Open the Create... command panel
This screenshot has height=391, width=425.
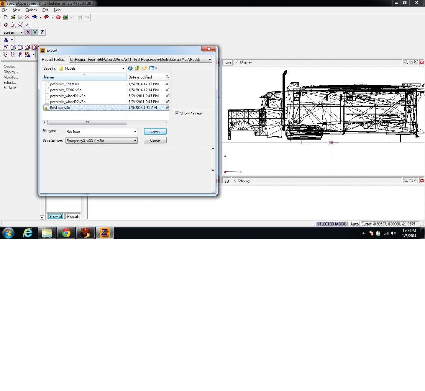click(10, 67)
